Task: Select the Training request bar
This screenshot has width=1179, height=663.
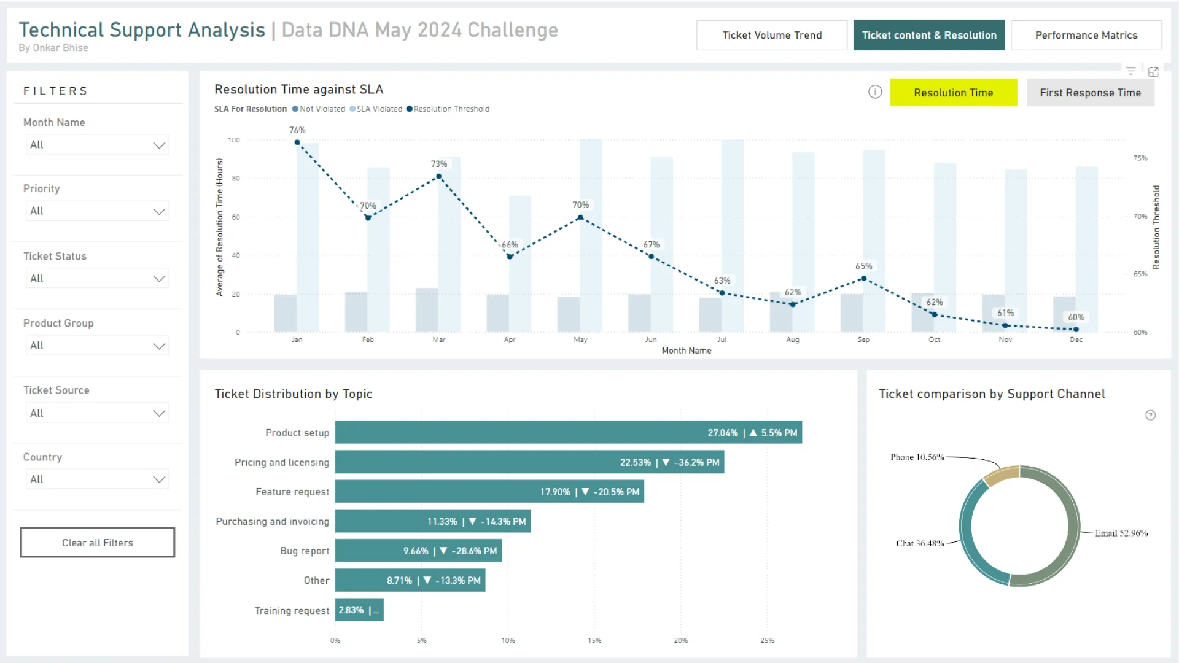Action: (359, 610)
